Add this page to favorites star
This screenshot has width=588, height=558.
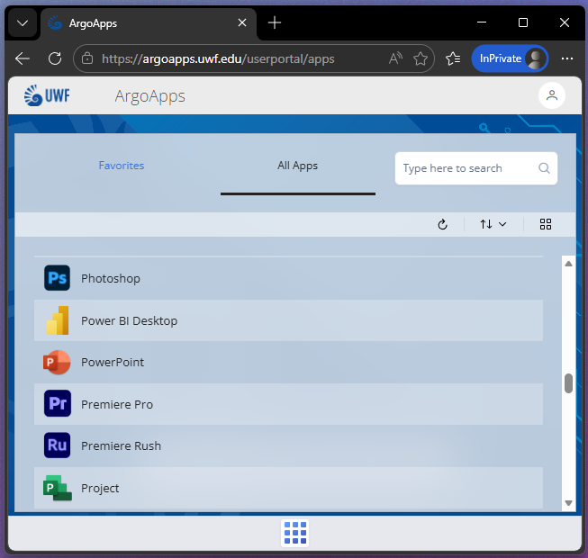point(421,58)
